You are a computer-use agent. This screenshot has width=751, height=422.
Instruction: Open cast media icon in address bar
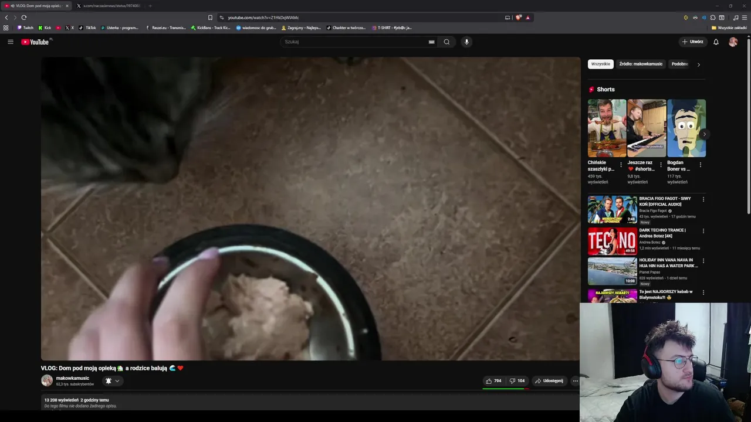508,18
